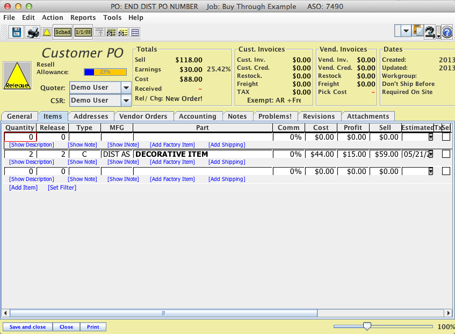455x334 pixels.
Task: Open the Quoter Demo User dropdown
Action: [x=126, y=88]
